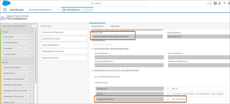Switch to the Properties tab

(97, 26)
